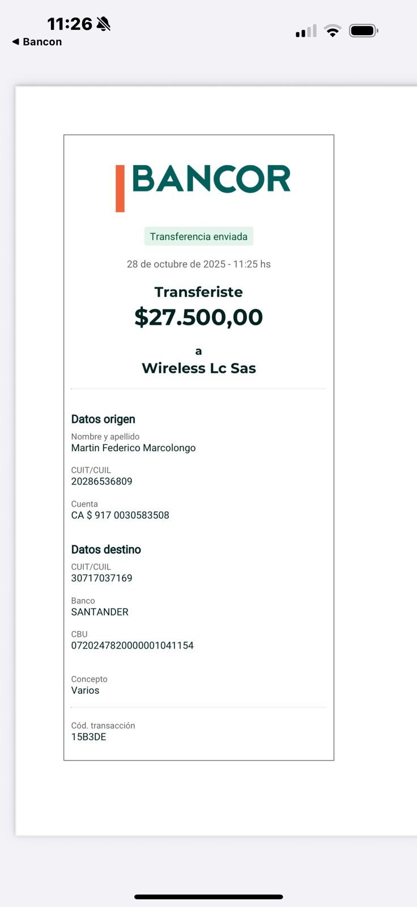Viewport: 417px width, 907px height.
Task: Tap the home indicator bar
Action: [208, 897]
